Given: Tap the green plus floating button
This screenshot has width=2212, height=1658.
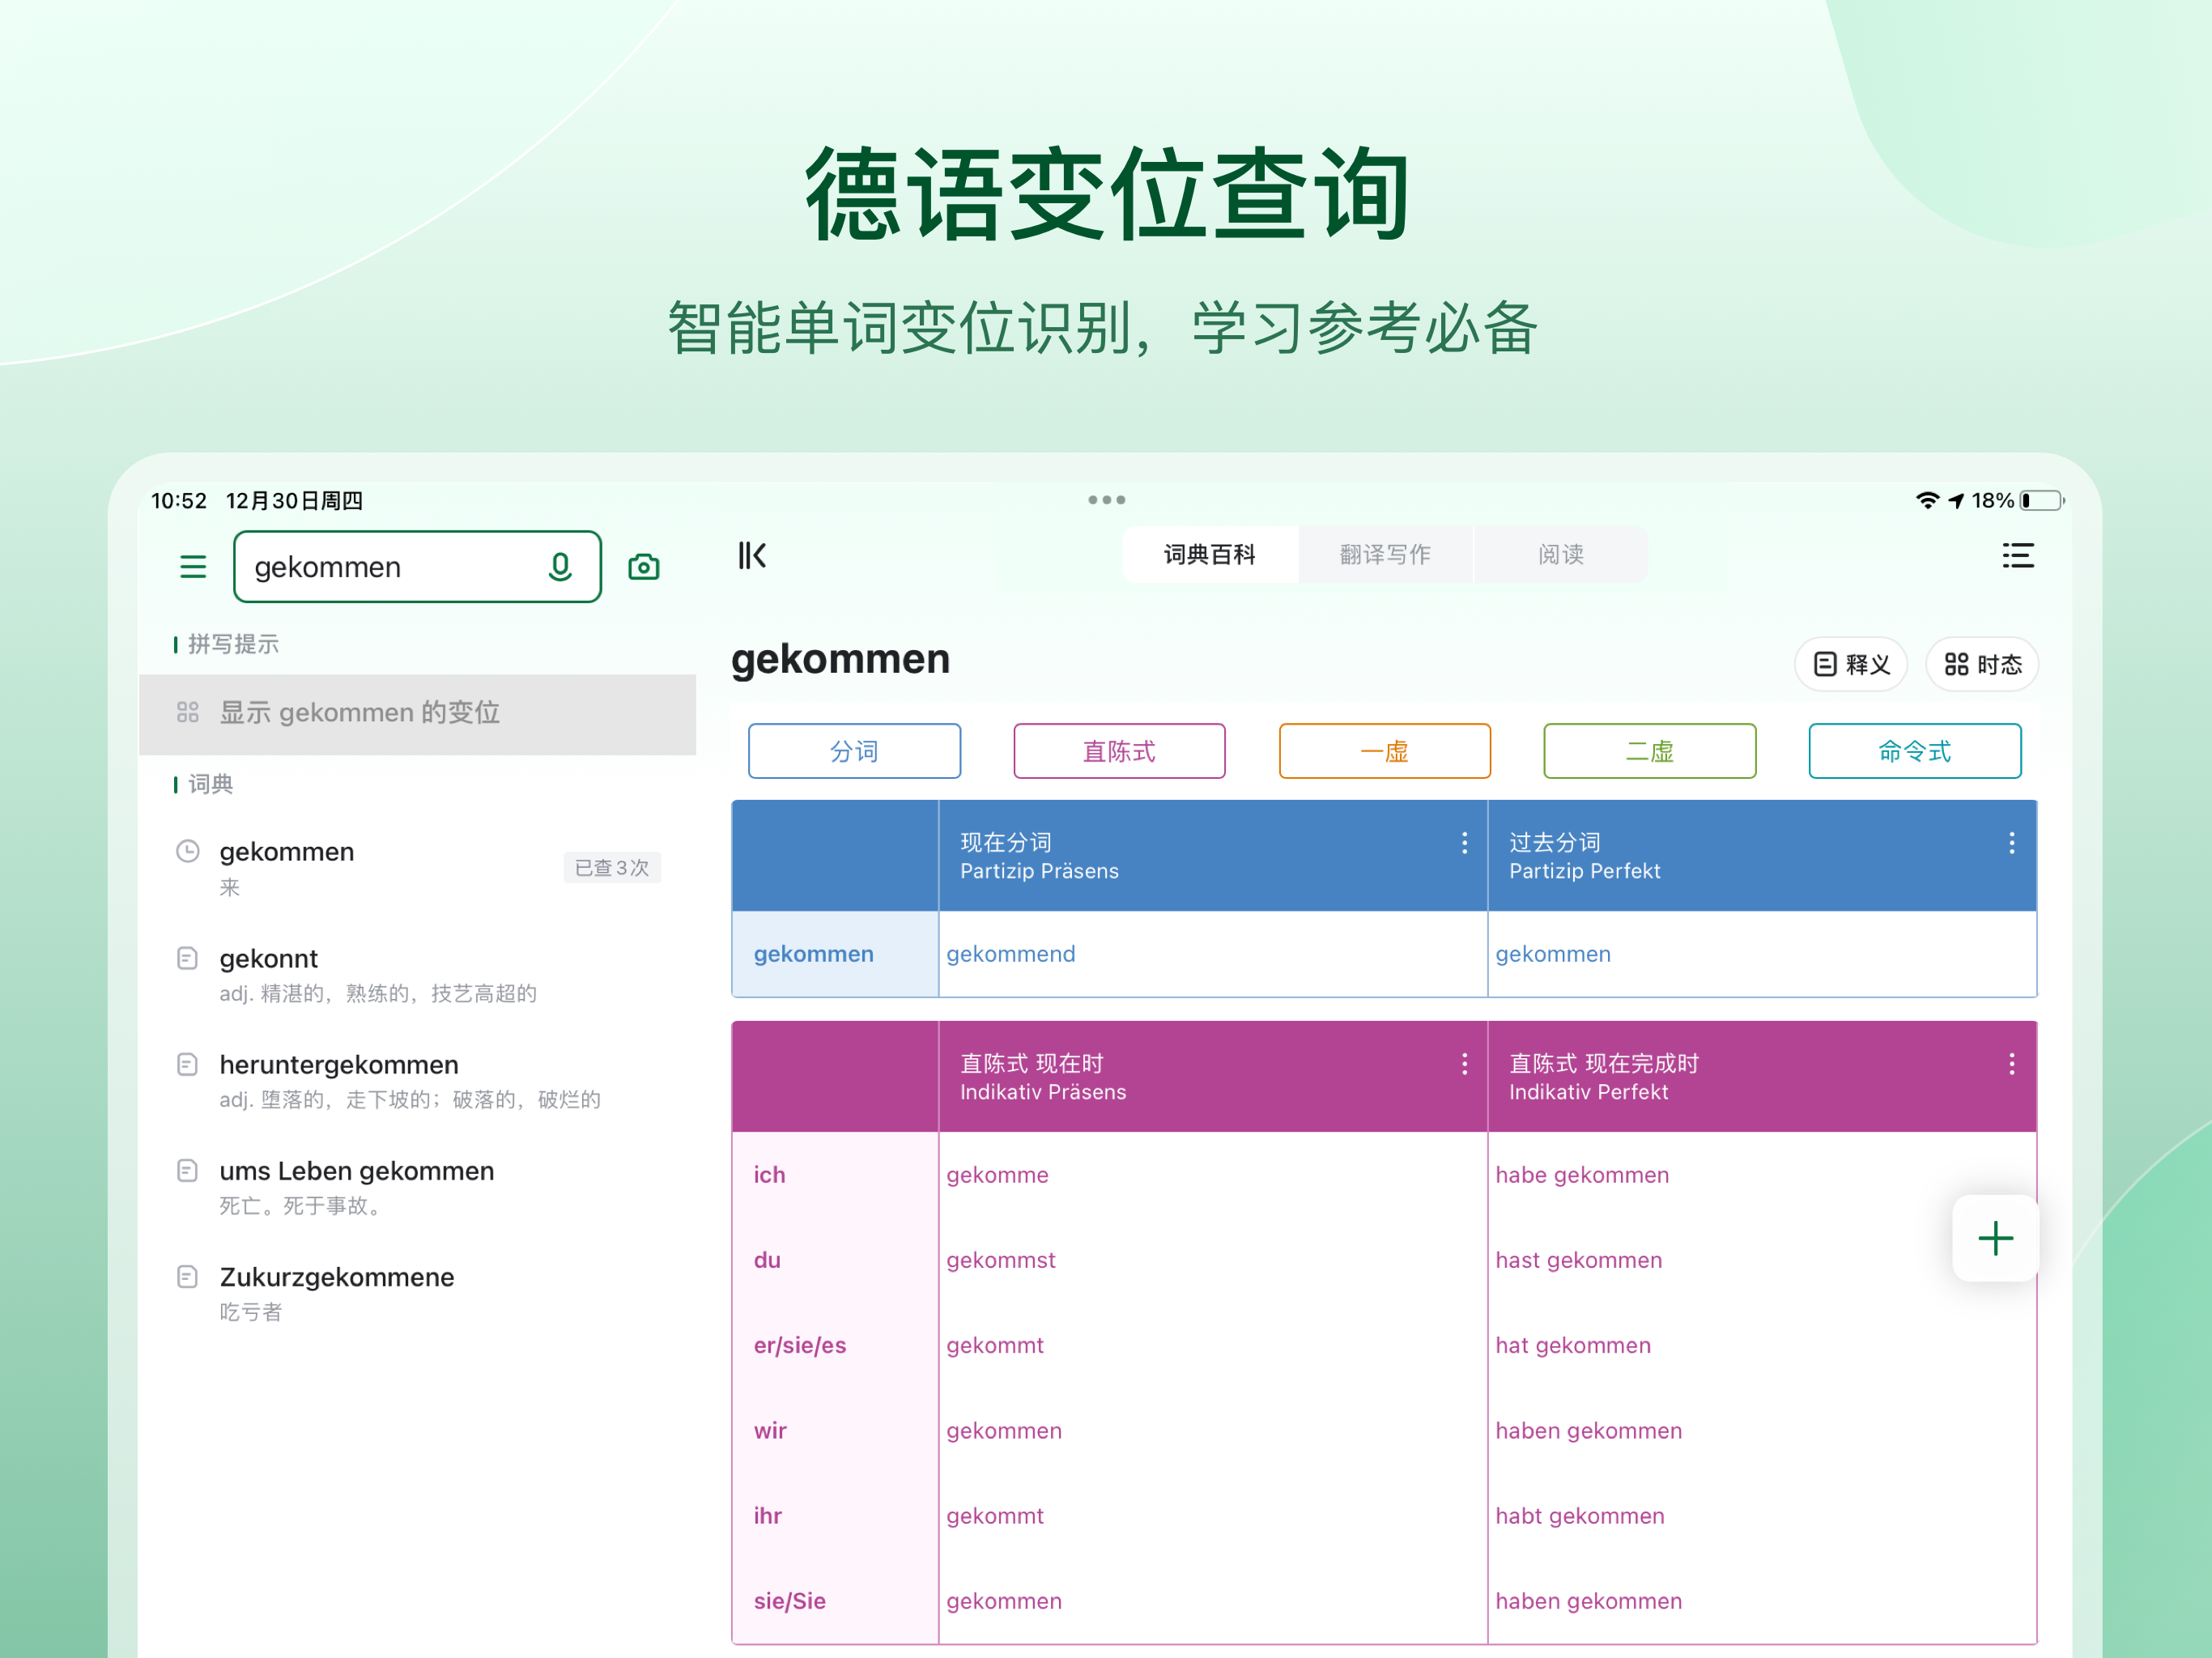Looking at the screenshot, I should coord(1995,1238).
